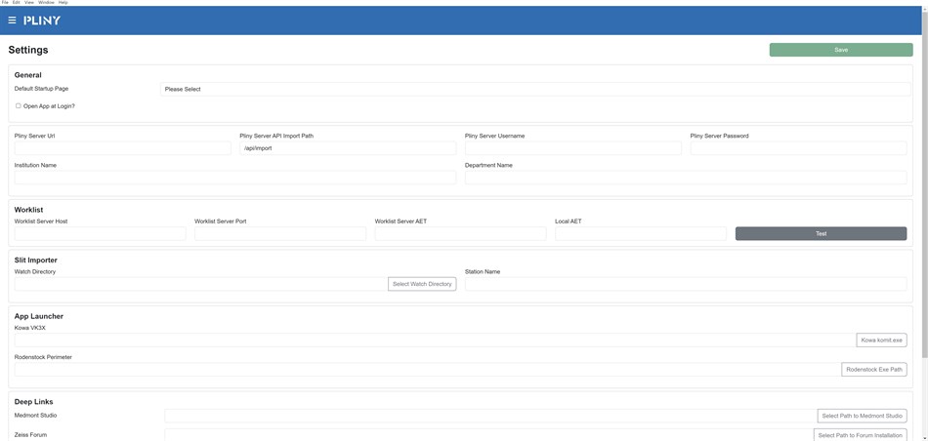Click the Medmont Studio path field
928x441 pixels.
[x=490, y=417]
